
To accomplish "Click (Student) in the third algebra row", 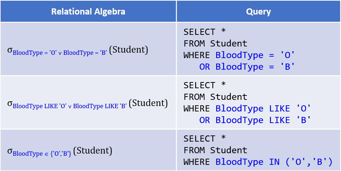I will click(93, 151).
